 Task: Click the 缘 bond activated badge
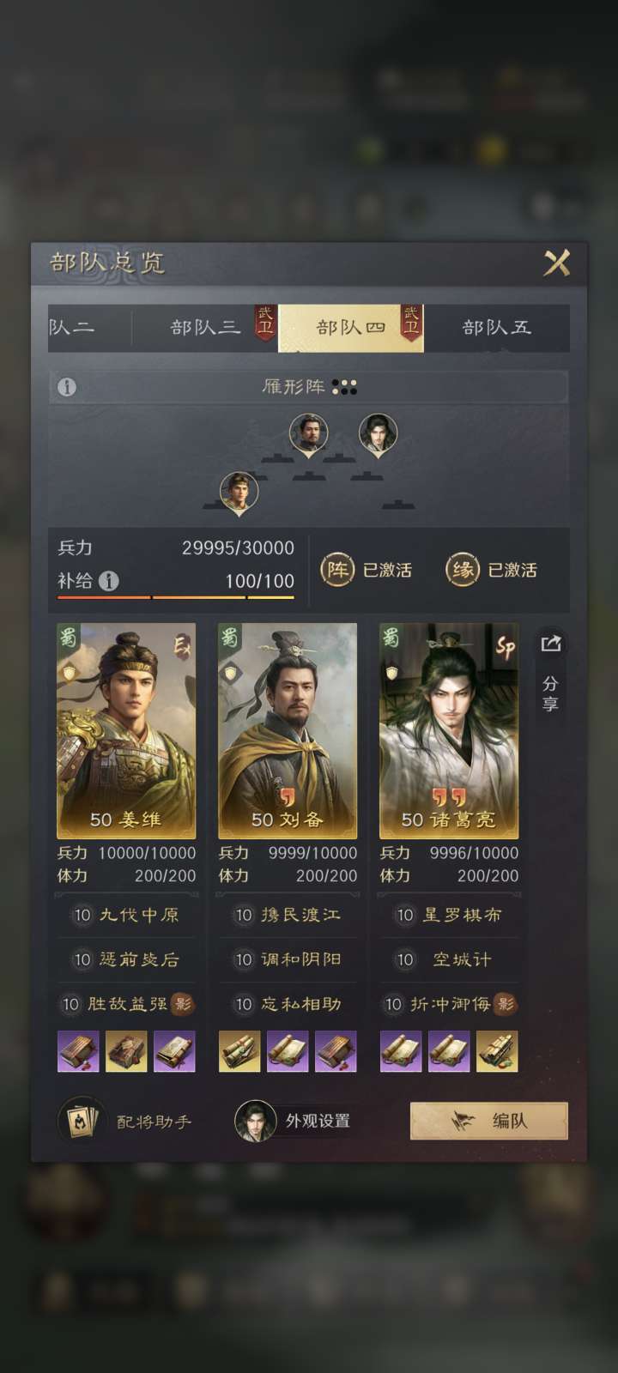pos(492,570)
